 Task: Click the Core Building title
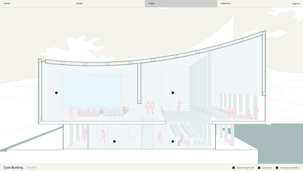[x=13, y=167]
